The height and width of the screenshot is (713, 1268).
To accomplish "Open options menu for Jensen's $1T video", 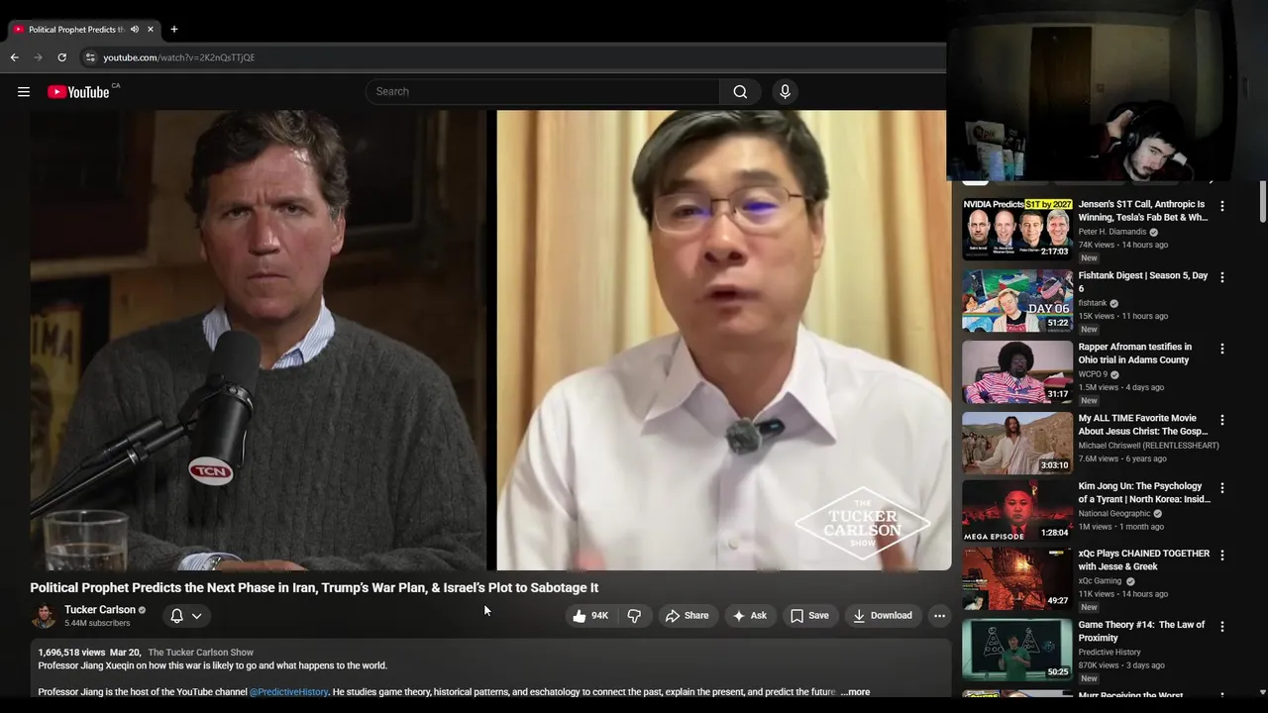I will click(1222, 206).
